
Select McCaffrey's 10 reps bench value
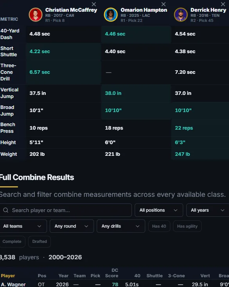coord(38,128)
